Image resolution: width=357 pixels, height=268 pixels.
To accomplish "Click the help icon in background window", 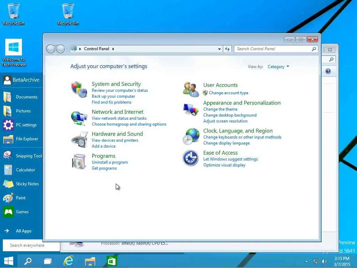I will tap(328, 71).
